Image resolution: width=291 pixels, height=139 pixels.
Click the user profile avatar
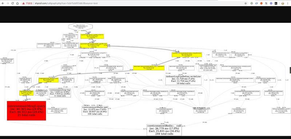coord(283,3)
